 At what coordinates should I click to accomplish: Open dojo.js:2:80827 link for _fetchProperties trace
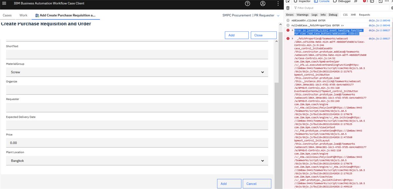[x=379, y=38]
